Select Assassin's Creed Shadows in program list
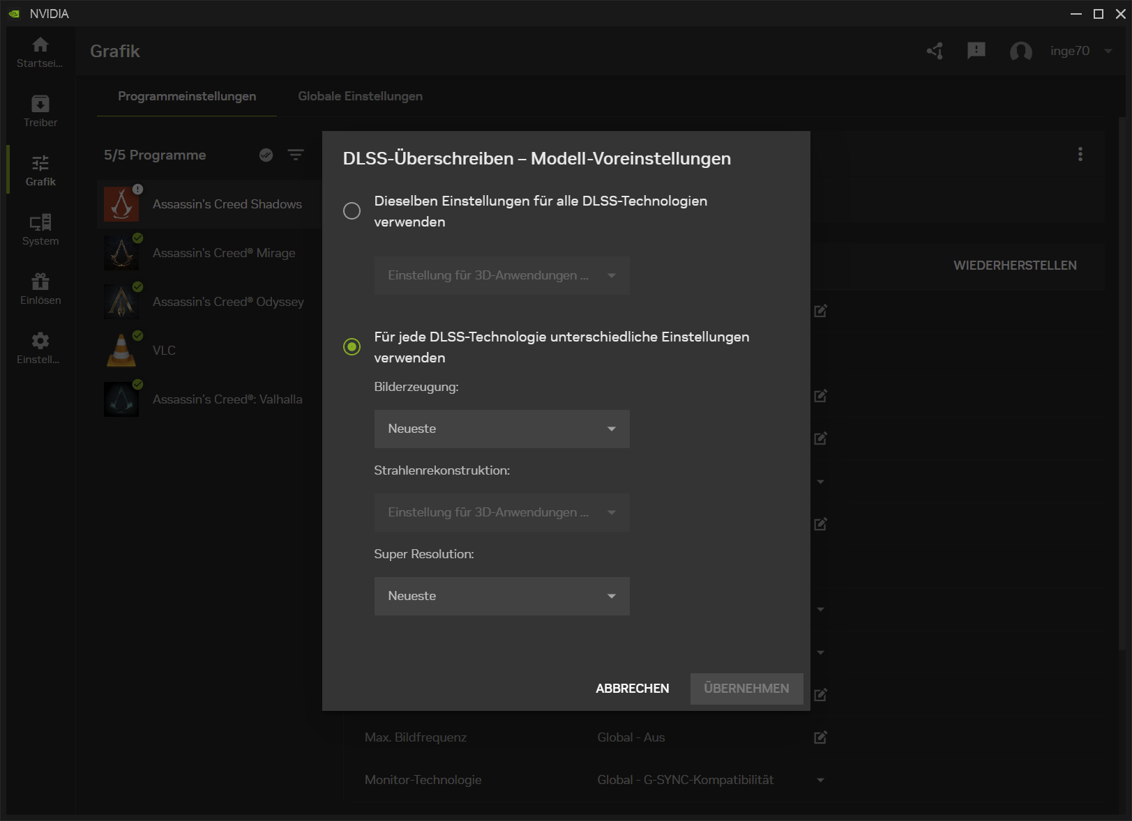The width and height of the screenshot is (1132, 821). pos(209,204)
